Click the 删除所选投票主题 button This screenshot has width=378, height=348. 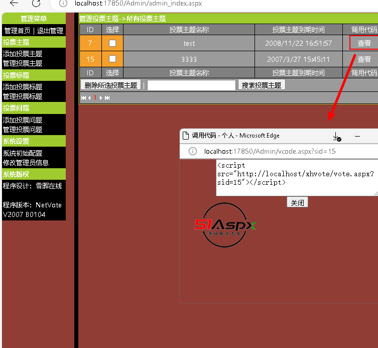pos(110,85)
